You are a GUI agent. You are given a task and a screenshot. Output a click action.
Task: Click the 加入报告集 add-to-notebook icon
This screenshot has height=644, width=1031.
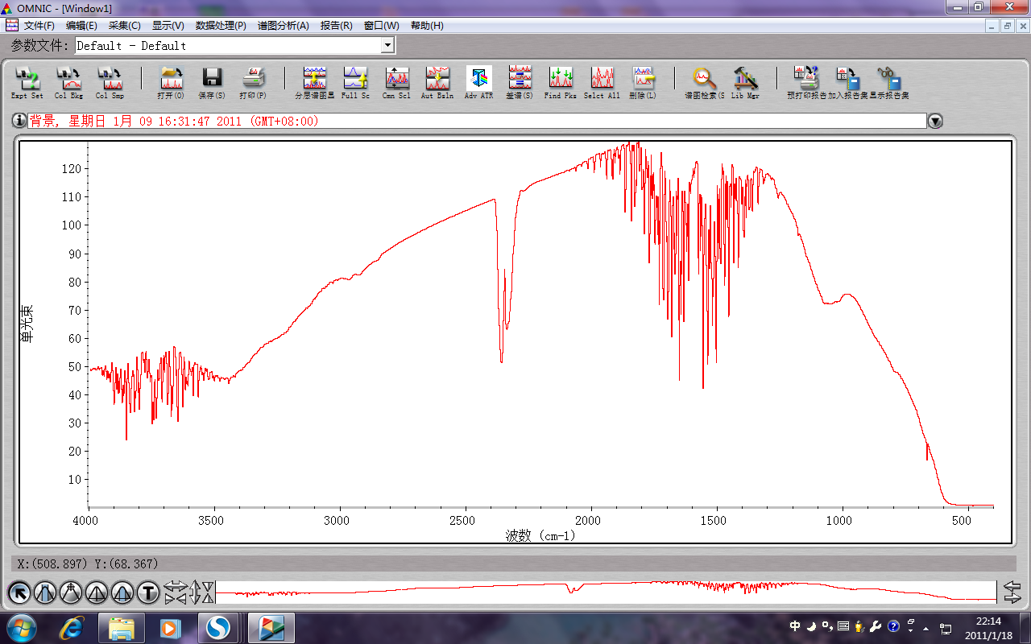(848, 83)
